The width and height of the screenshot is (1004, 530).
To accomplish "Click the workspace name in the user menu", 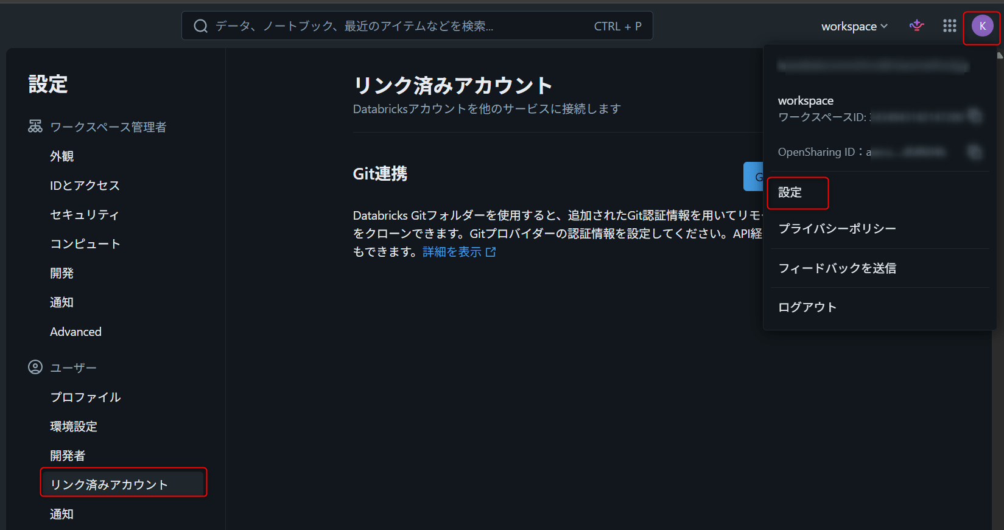I will (x=806, y=100).
